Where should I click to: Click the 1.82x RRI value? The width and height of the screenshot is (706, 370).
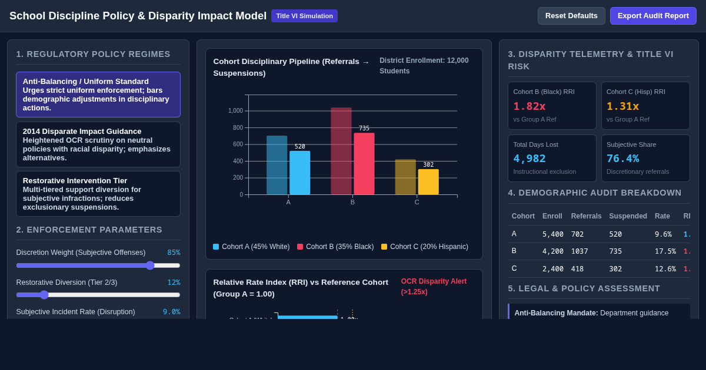[x=529, y=106]
